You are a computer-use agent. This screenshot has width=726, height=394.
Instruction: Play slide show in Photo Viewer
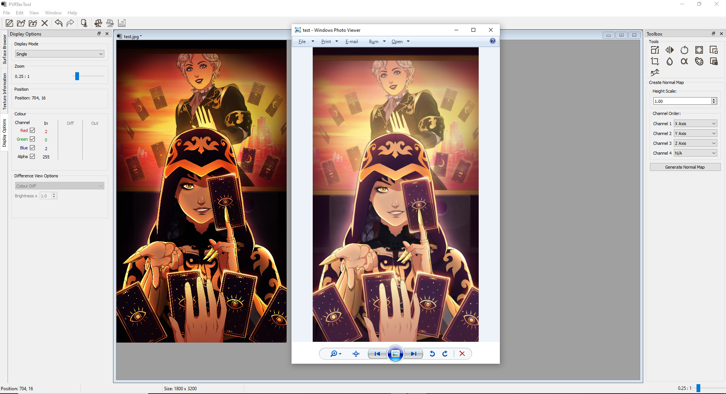click(x=395, y=354)
